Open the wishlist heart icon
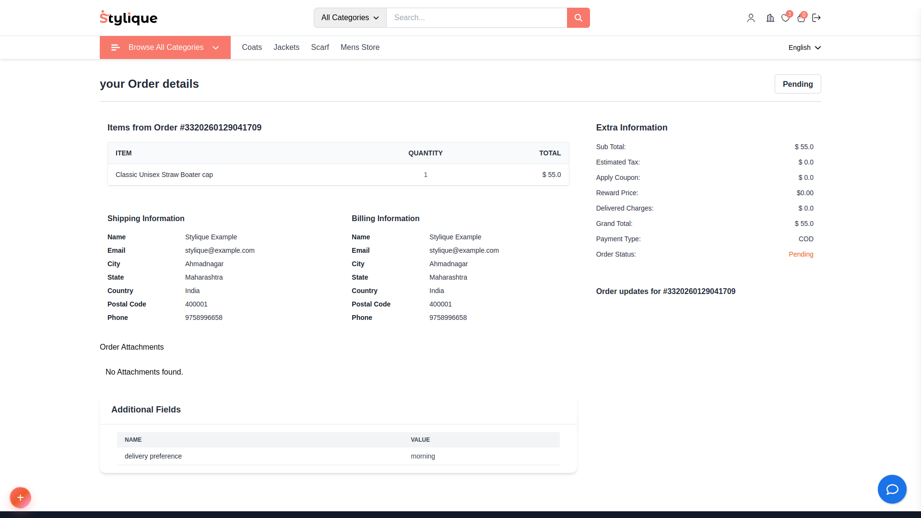 785,18
